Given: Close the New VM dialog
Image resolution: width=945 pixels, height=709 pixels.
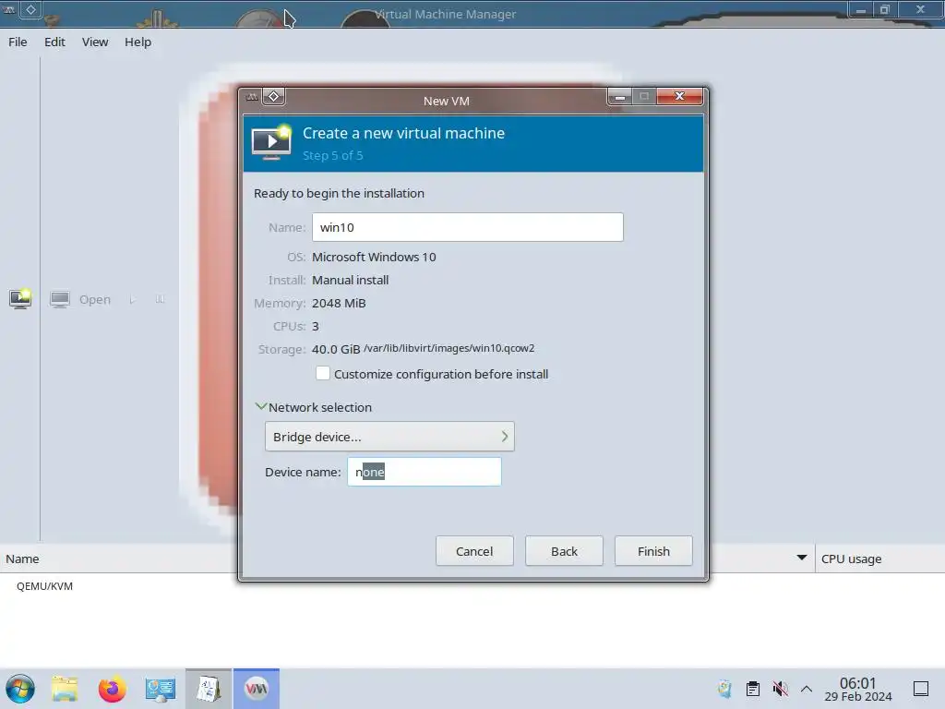Looking at the screenshot, I should [x=679, y=96].
